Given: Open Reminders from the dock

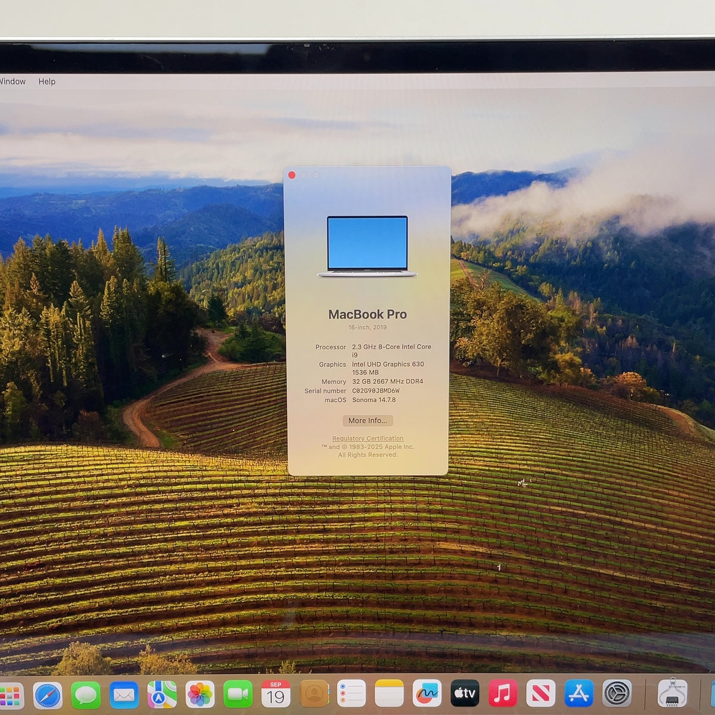Looking at the screenshot, I should click(352, 695).
